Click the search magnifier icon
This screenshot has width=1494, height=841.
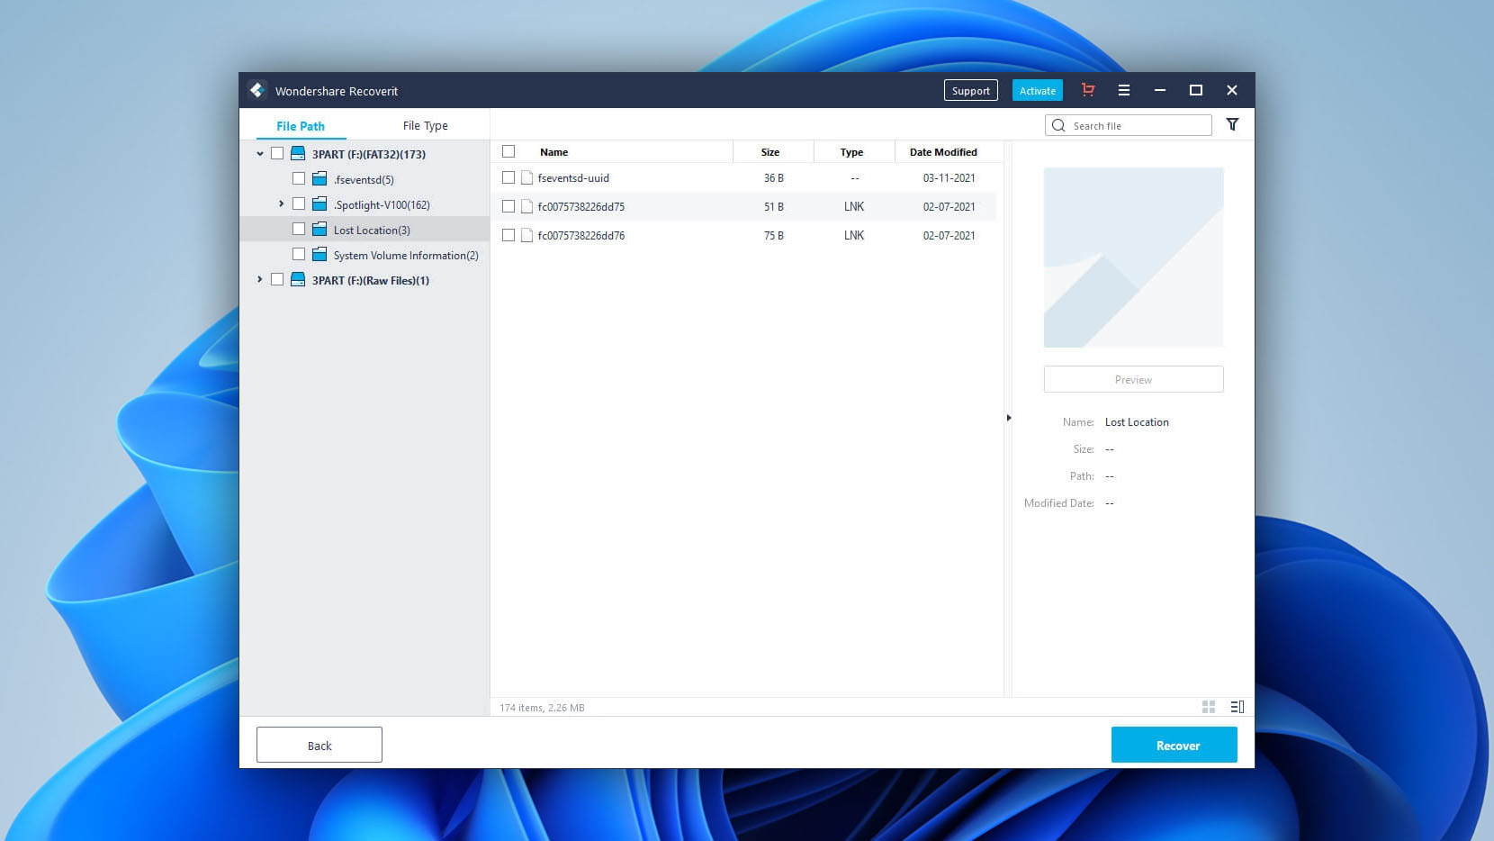pyautogui.click(x=1058, y=126)
